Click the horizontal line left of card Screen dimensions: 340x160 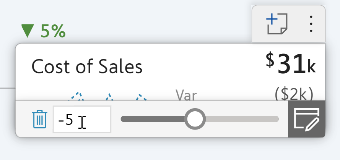(8, 88)
